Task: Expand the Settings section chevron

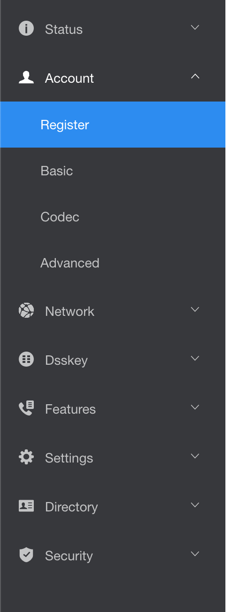Action: click(x=195, y=456)
